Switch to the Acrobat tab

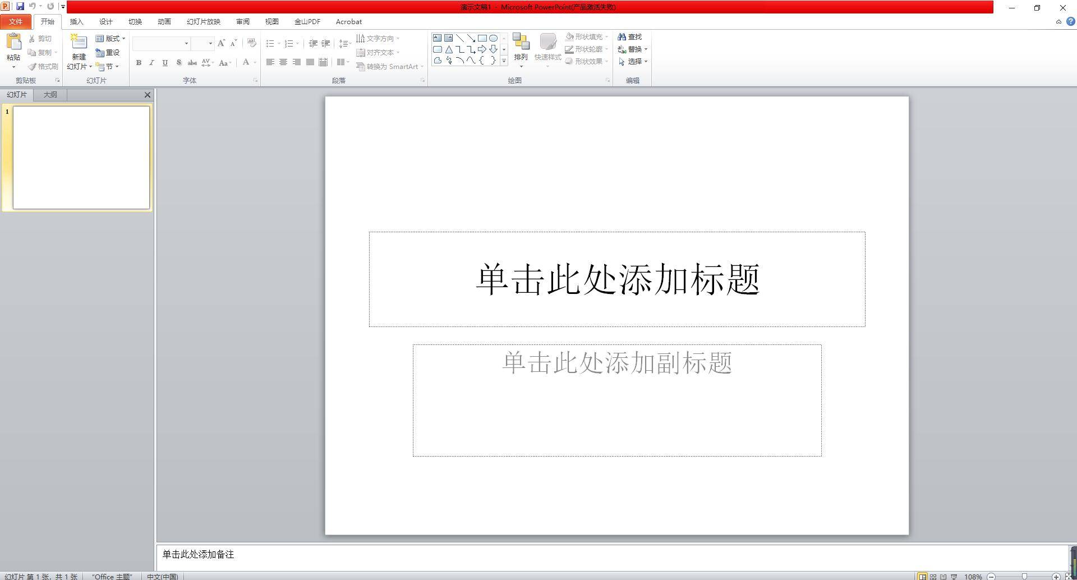348,21
